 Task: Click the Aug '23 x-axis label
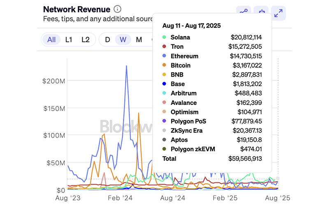pyautogui.click(x=68, y=198)
